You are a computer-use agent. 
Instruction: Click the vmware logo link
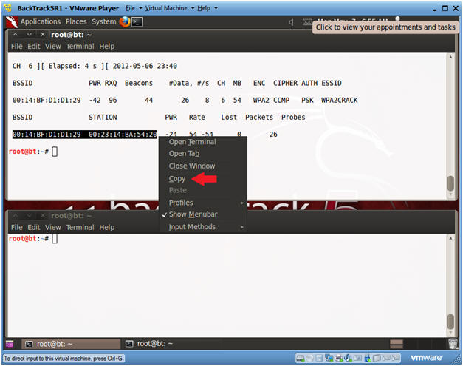pyautogui.click(x=426, y=358)
